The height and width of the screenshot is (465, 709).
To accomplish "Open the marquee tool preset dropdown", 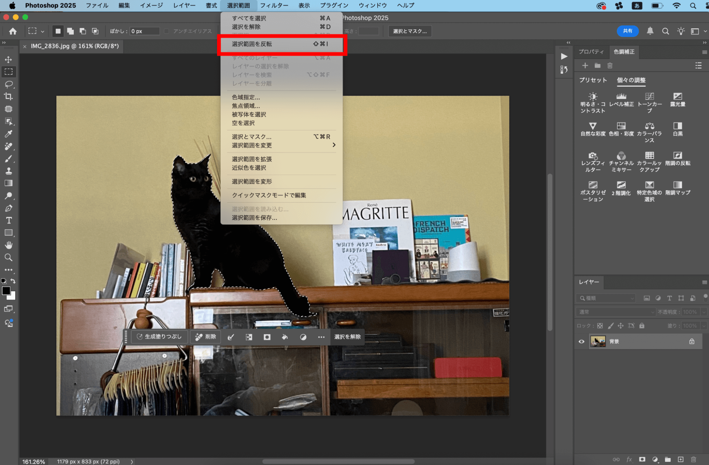I will click(42, 31).
